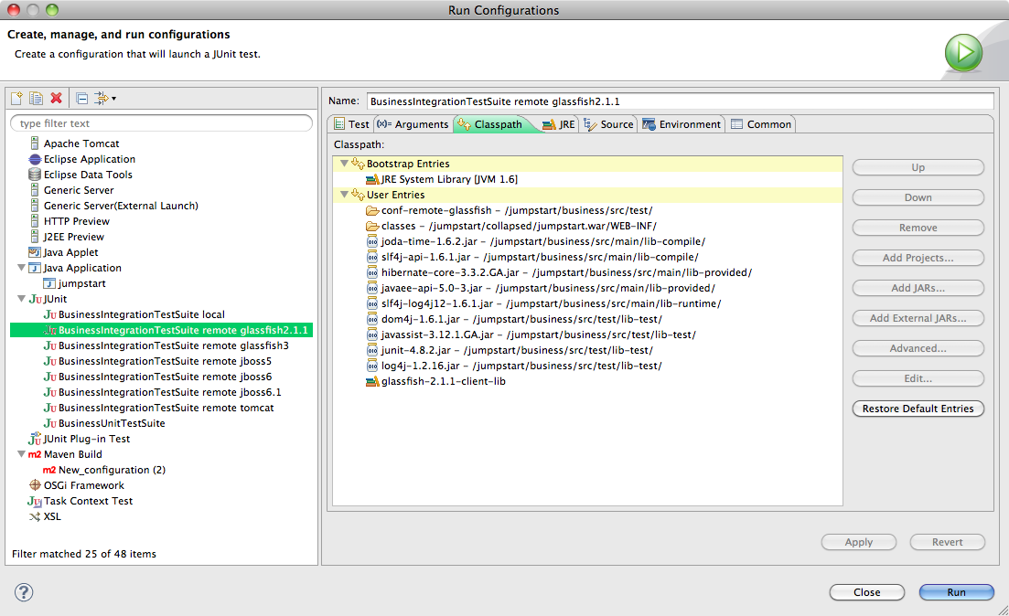Click the configuration Name input field
The height and width of the screenshot is (616, 1009).
[x=681, y=101]
